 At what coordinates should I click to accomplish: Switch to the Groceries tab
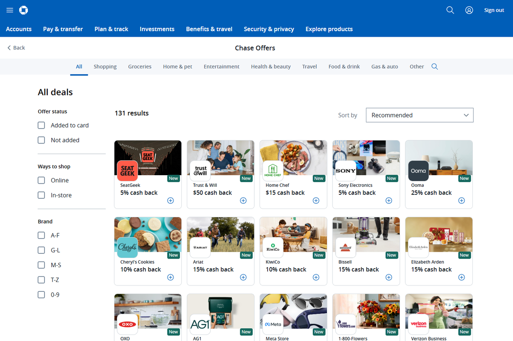(x=140, y=67)
